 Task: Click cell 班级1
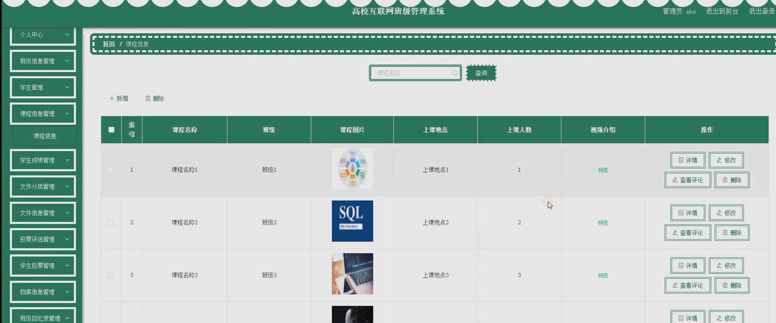click(269, 170)
